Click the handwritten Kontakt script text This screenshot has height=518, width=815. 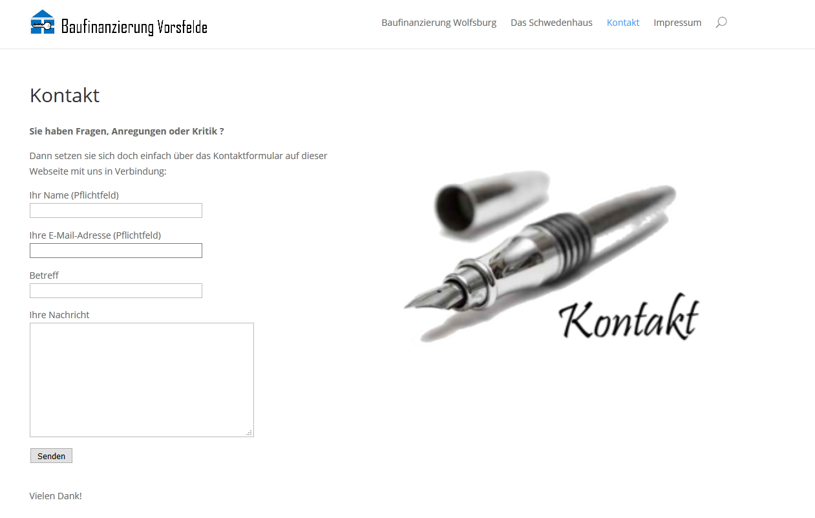point(628,318)
